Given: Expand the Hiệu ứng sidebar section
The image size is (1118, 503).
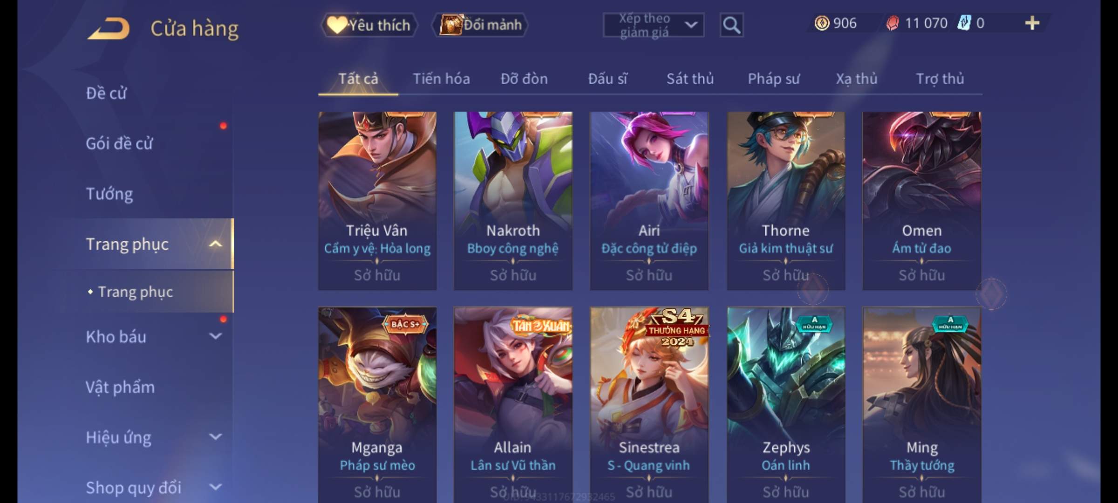Looking at the screenshot, I should (215, 437).
